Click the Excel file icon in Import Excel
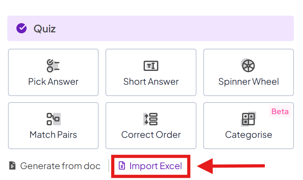 122,165
